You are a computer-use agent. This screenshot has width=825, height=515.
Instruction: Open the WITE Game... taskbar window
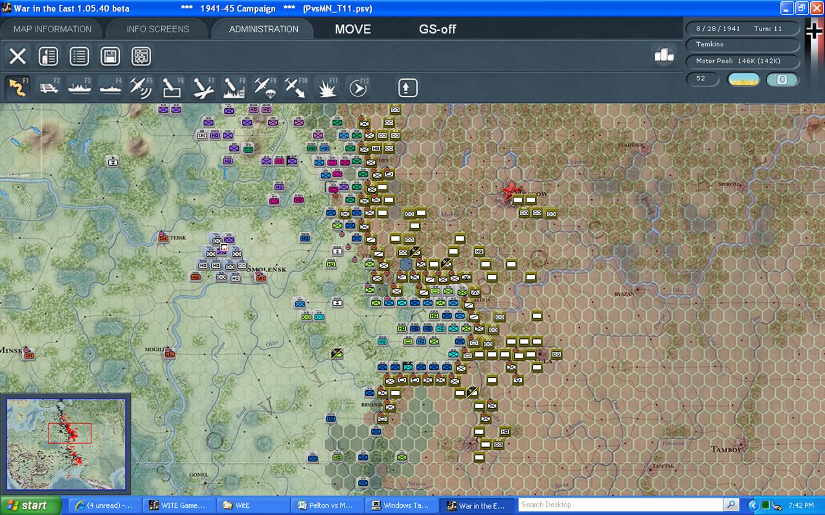pos(178,505)
